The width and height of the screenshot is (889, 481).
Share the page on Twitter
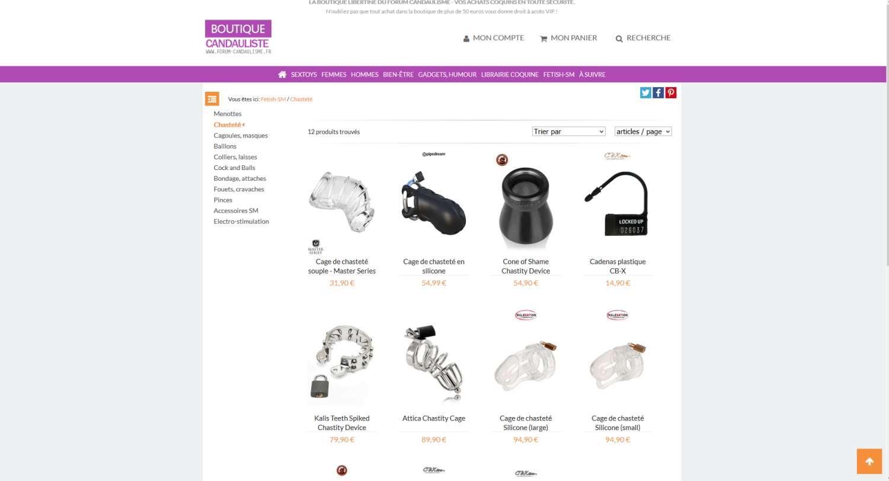(x=645, y=92)
